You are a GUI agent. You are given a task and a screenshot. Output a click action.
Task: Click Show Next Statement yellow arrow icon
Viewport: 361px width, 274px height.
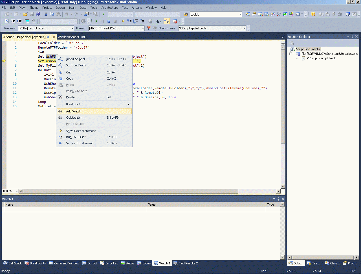(123, 21)
